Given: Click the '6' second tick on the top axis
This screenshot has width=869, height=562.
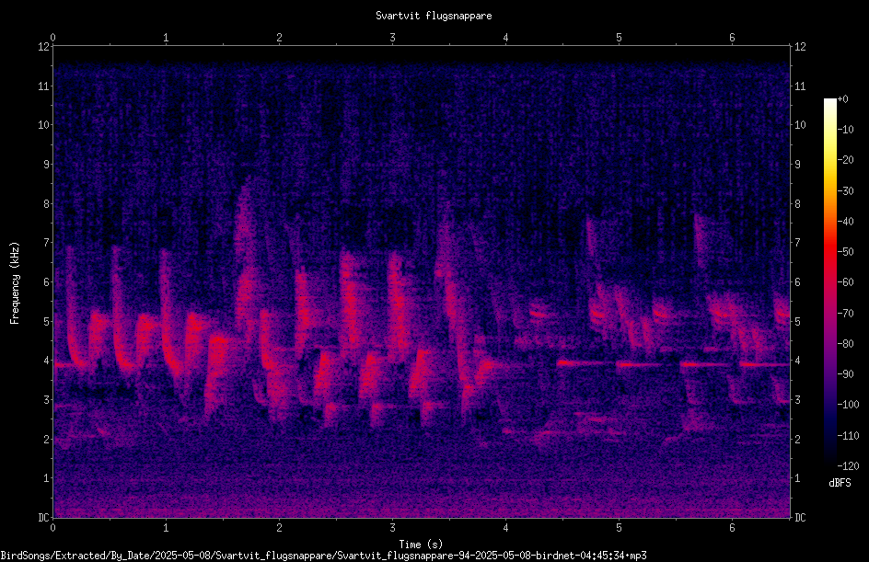Looking at the screenshot, I should [732, 38].
